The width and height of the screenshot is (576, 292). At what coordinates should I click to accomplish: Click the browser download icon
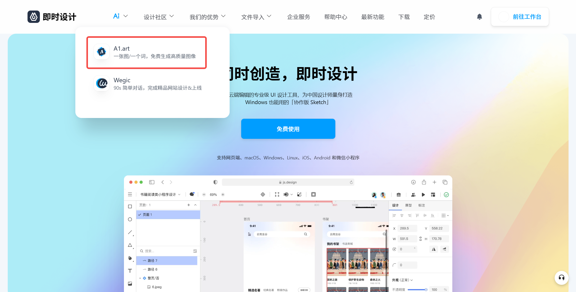click(x=413, y=182)
